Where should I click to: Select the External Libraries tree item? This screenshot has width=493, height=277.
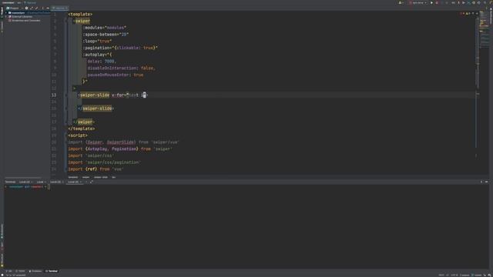pyautogui.click(x=22, y=17)
